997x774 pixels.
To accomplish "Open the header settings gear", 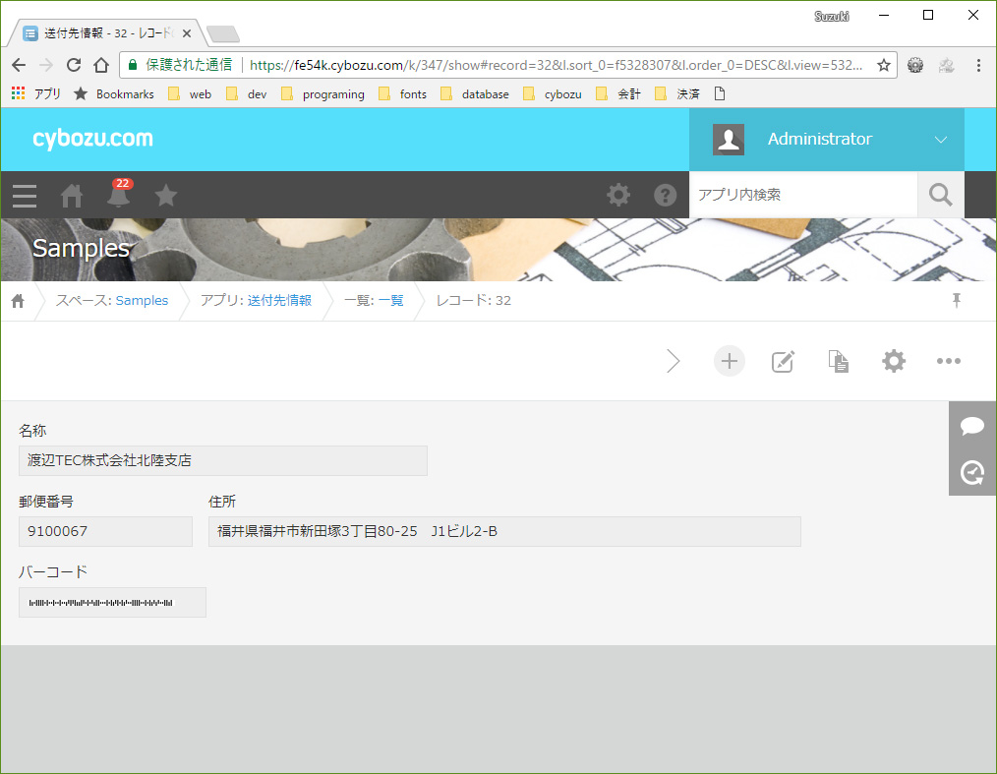I will click(x=618, y=195).
